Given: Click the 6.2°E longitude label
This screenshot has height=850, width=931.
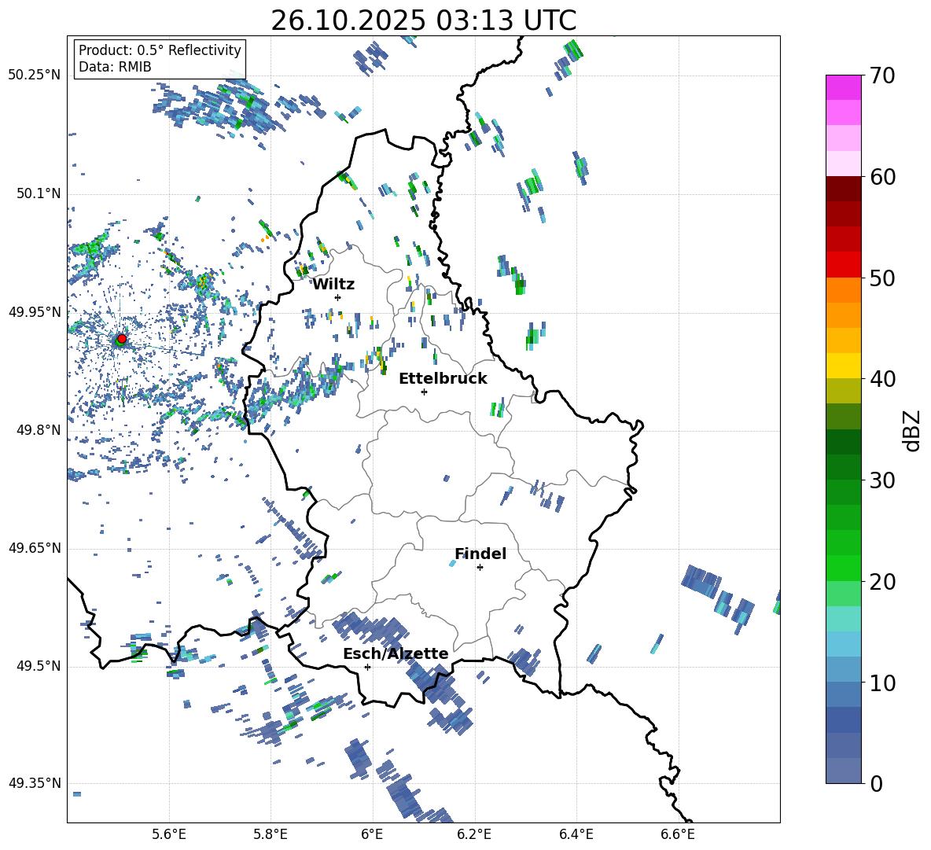Looking at the screenshot, I should click(474, 834).
